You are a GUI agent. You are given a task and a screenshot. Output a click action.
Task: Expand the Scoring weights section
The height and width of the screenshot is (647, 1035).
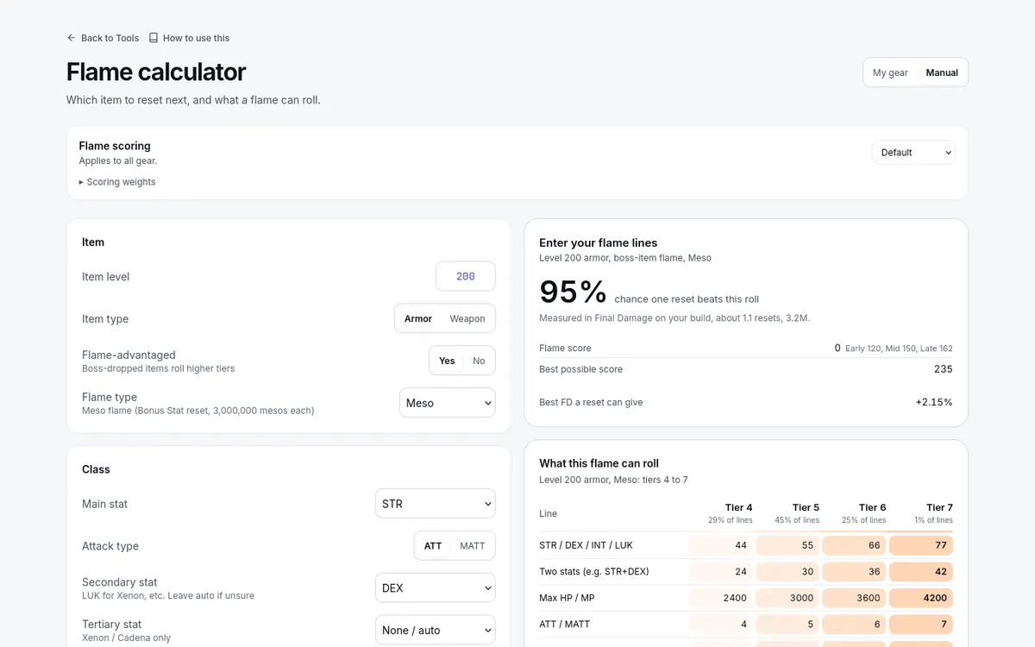pos(117,182)
